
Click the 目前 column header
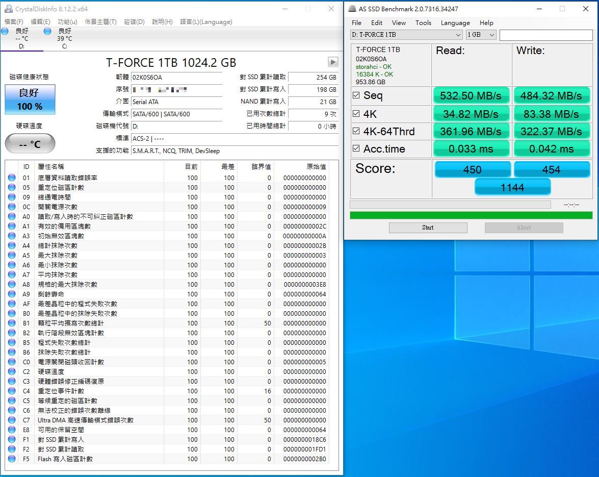click(x=191, y=167)
